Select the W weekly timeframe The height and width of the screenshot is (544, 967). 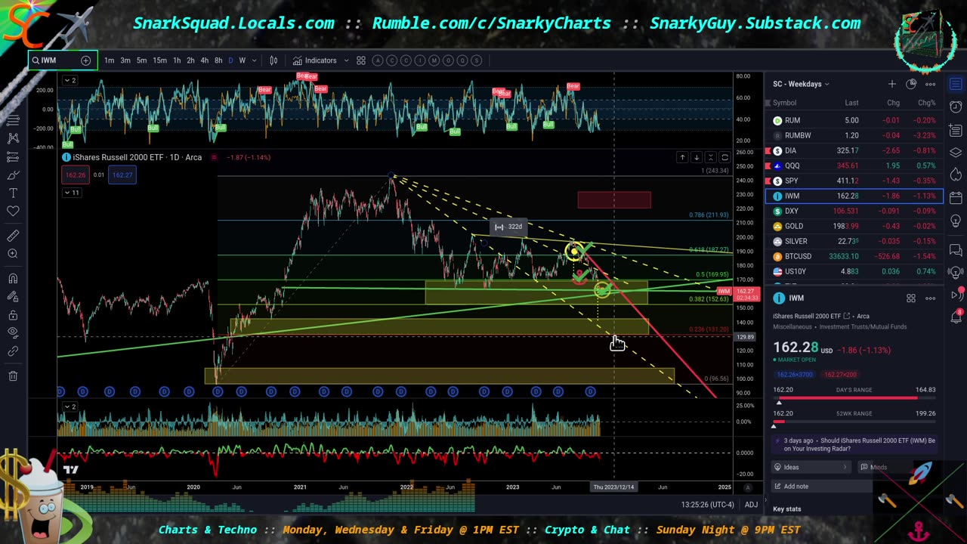(243, 60)
